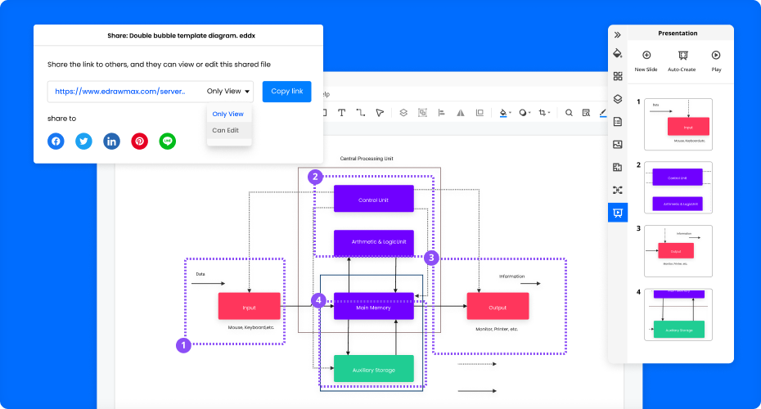Expand the fill color bucket dropdown

[511, 113]
